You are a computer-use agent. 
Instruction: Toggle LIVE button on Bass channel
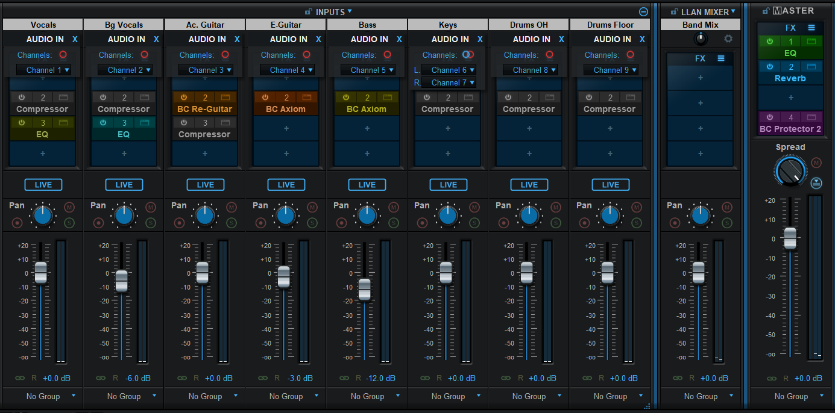367,185
